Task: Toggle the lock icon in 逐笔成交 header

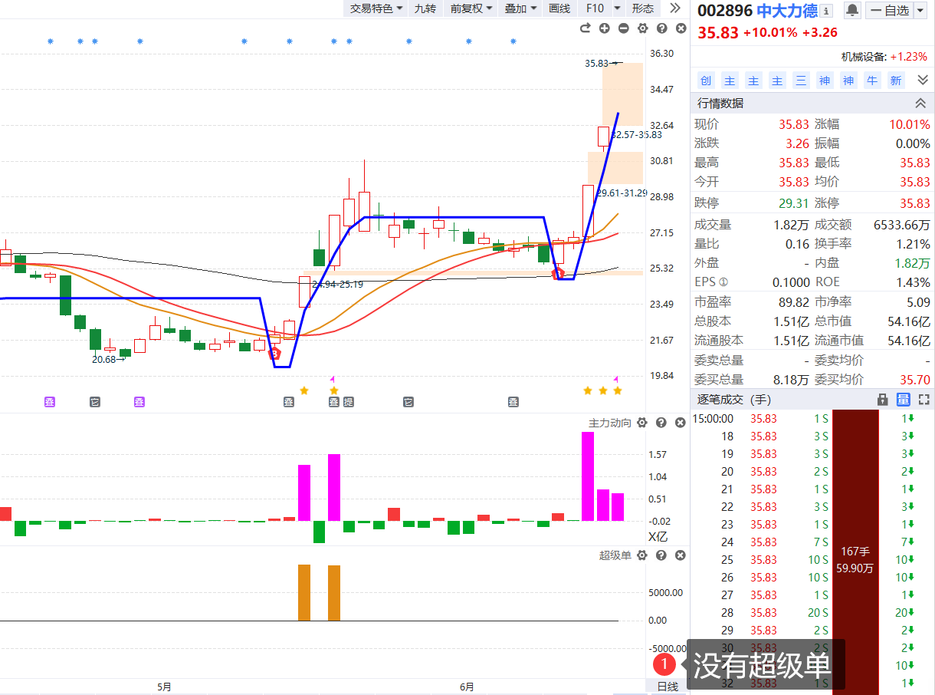Action: point(882,399)
